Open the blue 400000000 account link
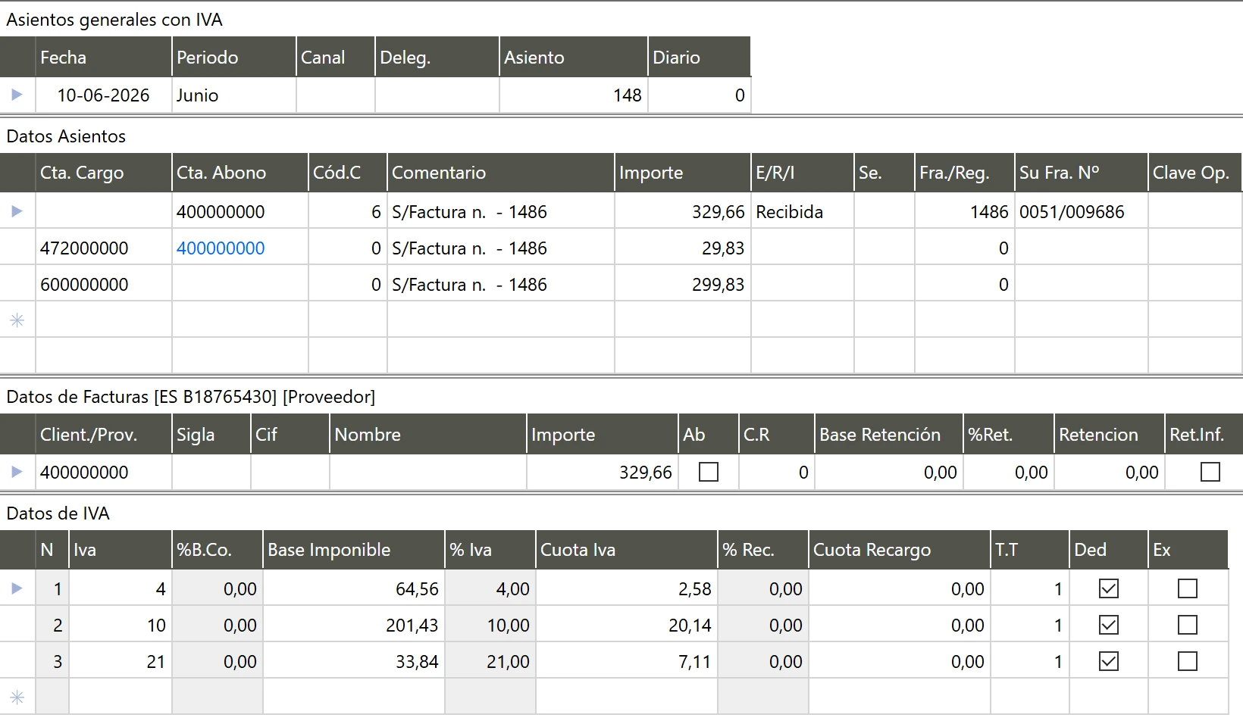This screenshot has height=724, width=1243. point(221,248)
